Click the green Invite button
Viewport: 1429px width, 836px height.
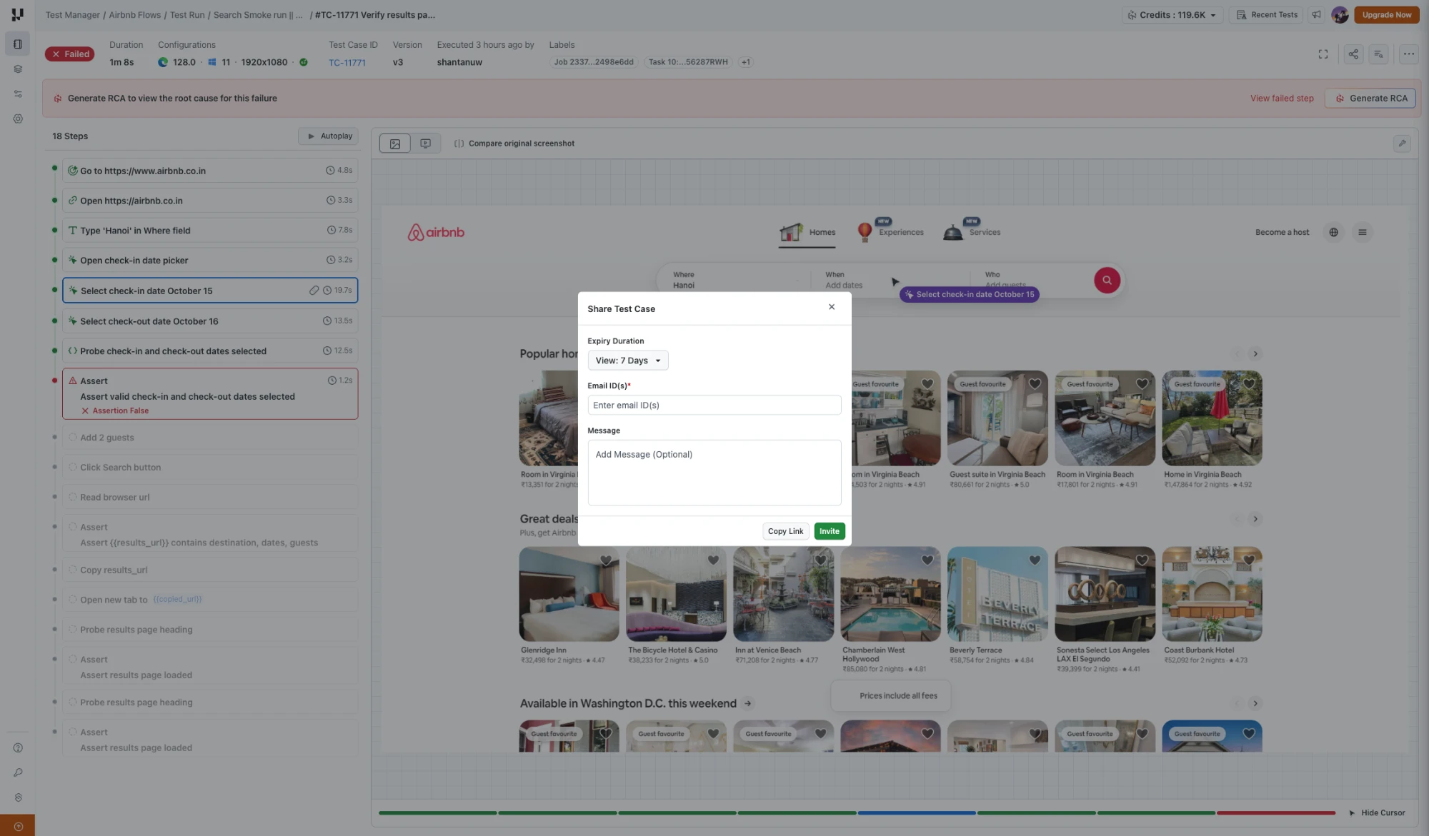[829, 531]
